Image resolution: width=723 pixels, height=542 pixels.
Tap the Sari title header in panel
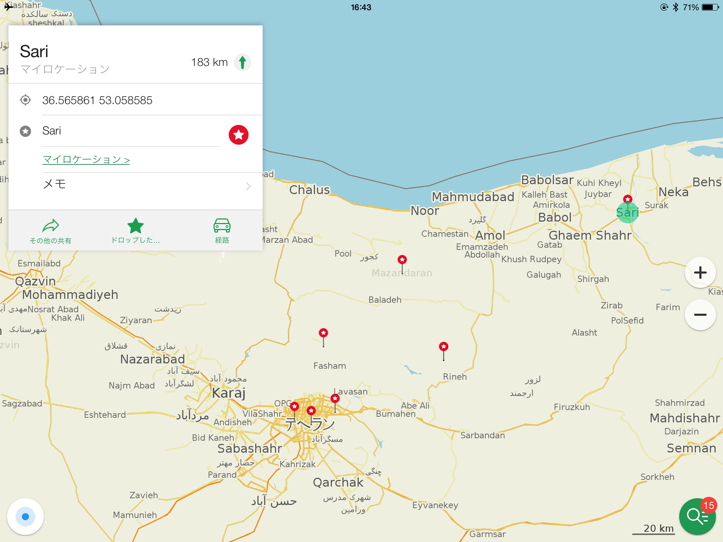tap(34, 52)
